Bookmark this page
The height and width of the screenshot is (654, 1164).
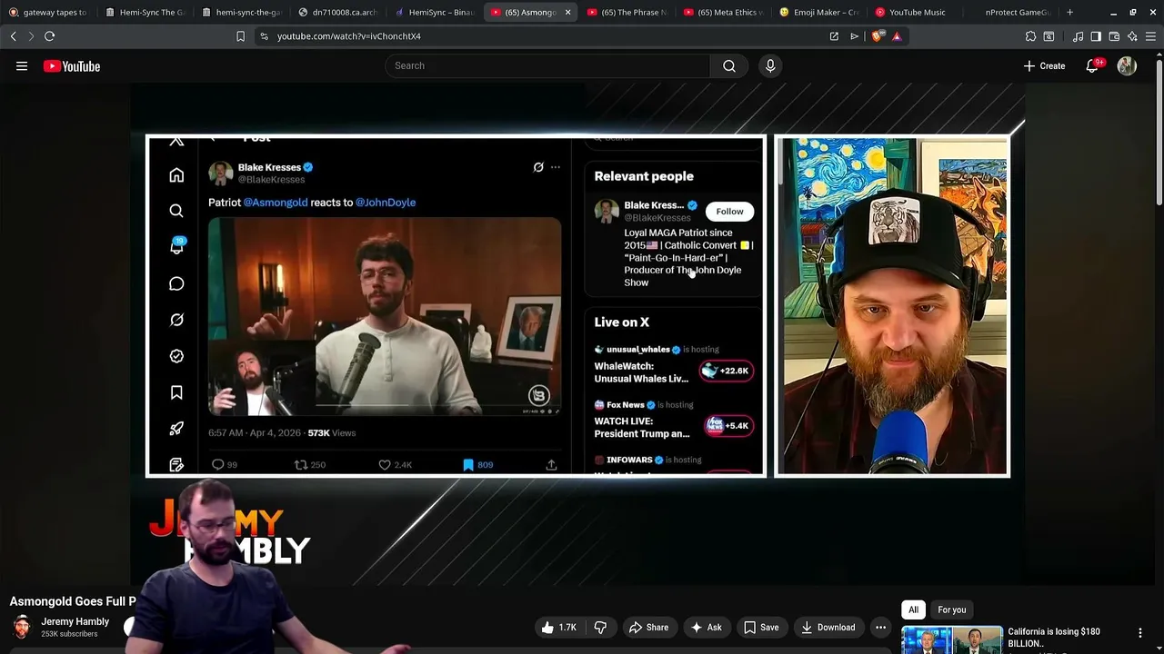240,36
